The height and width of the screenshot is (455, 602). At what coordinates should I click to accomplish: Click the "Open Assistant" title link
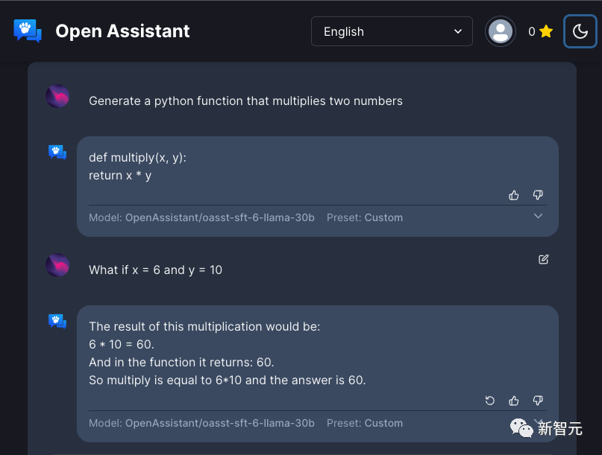pos(122,31)
